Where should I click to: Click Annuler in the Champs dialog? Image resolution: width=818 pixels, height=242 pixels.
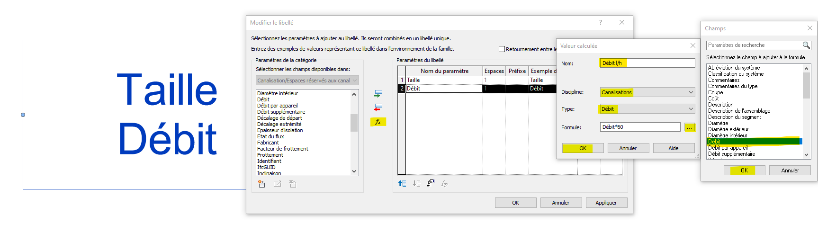[x=790, y=170]
